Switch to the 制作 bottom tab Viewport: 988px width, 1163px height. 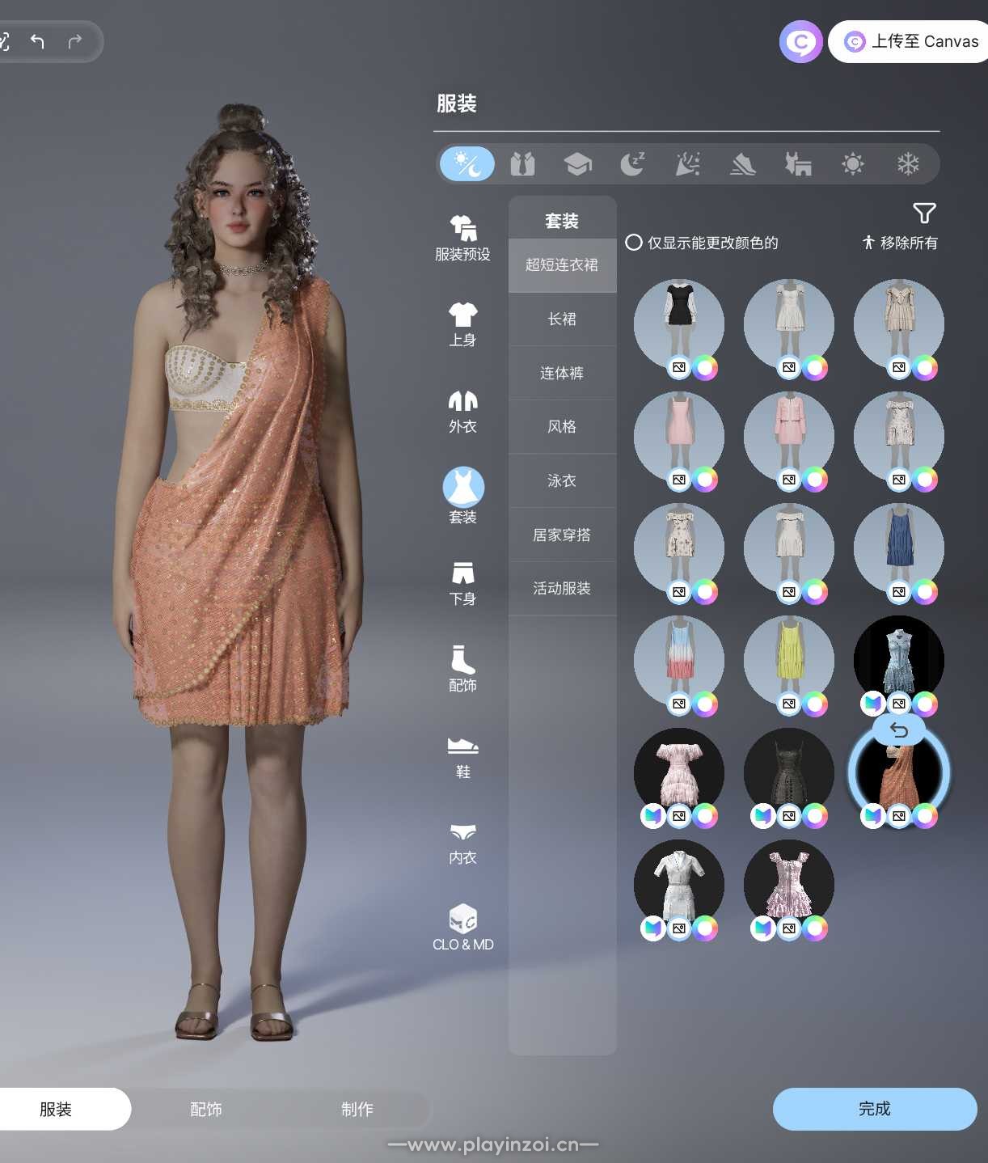tap(357, 1109)
